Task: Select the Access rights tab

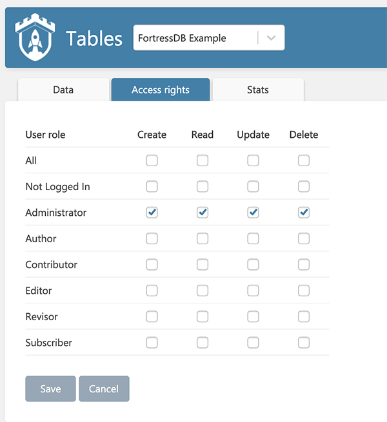Action: point(161,90)
